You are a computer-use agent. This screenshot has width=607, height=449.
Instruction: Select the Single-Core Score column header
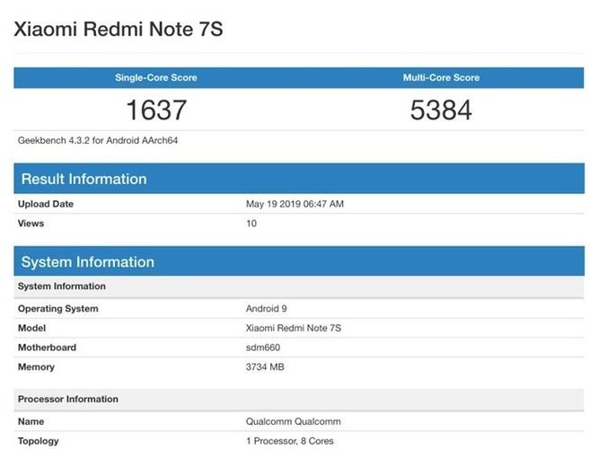pos(155,78)
